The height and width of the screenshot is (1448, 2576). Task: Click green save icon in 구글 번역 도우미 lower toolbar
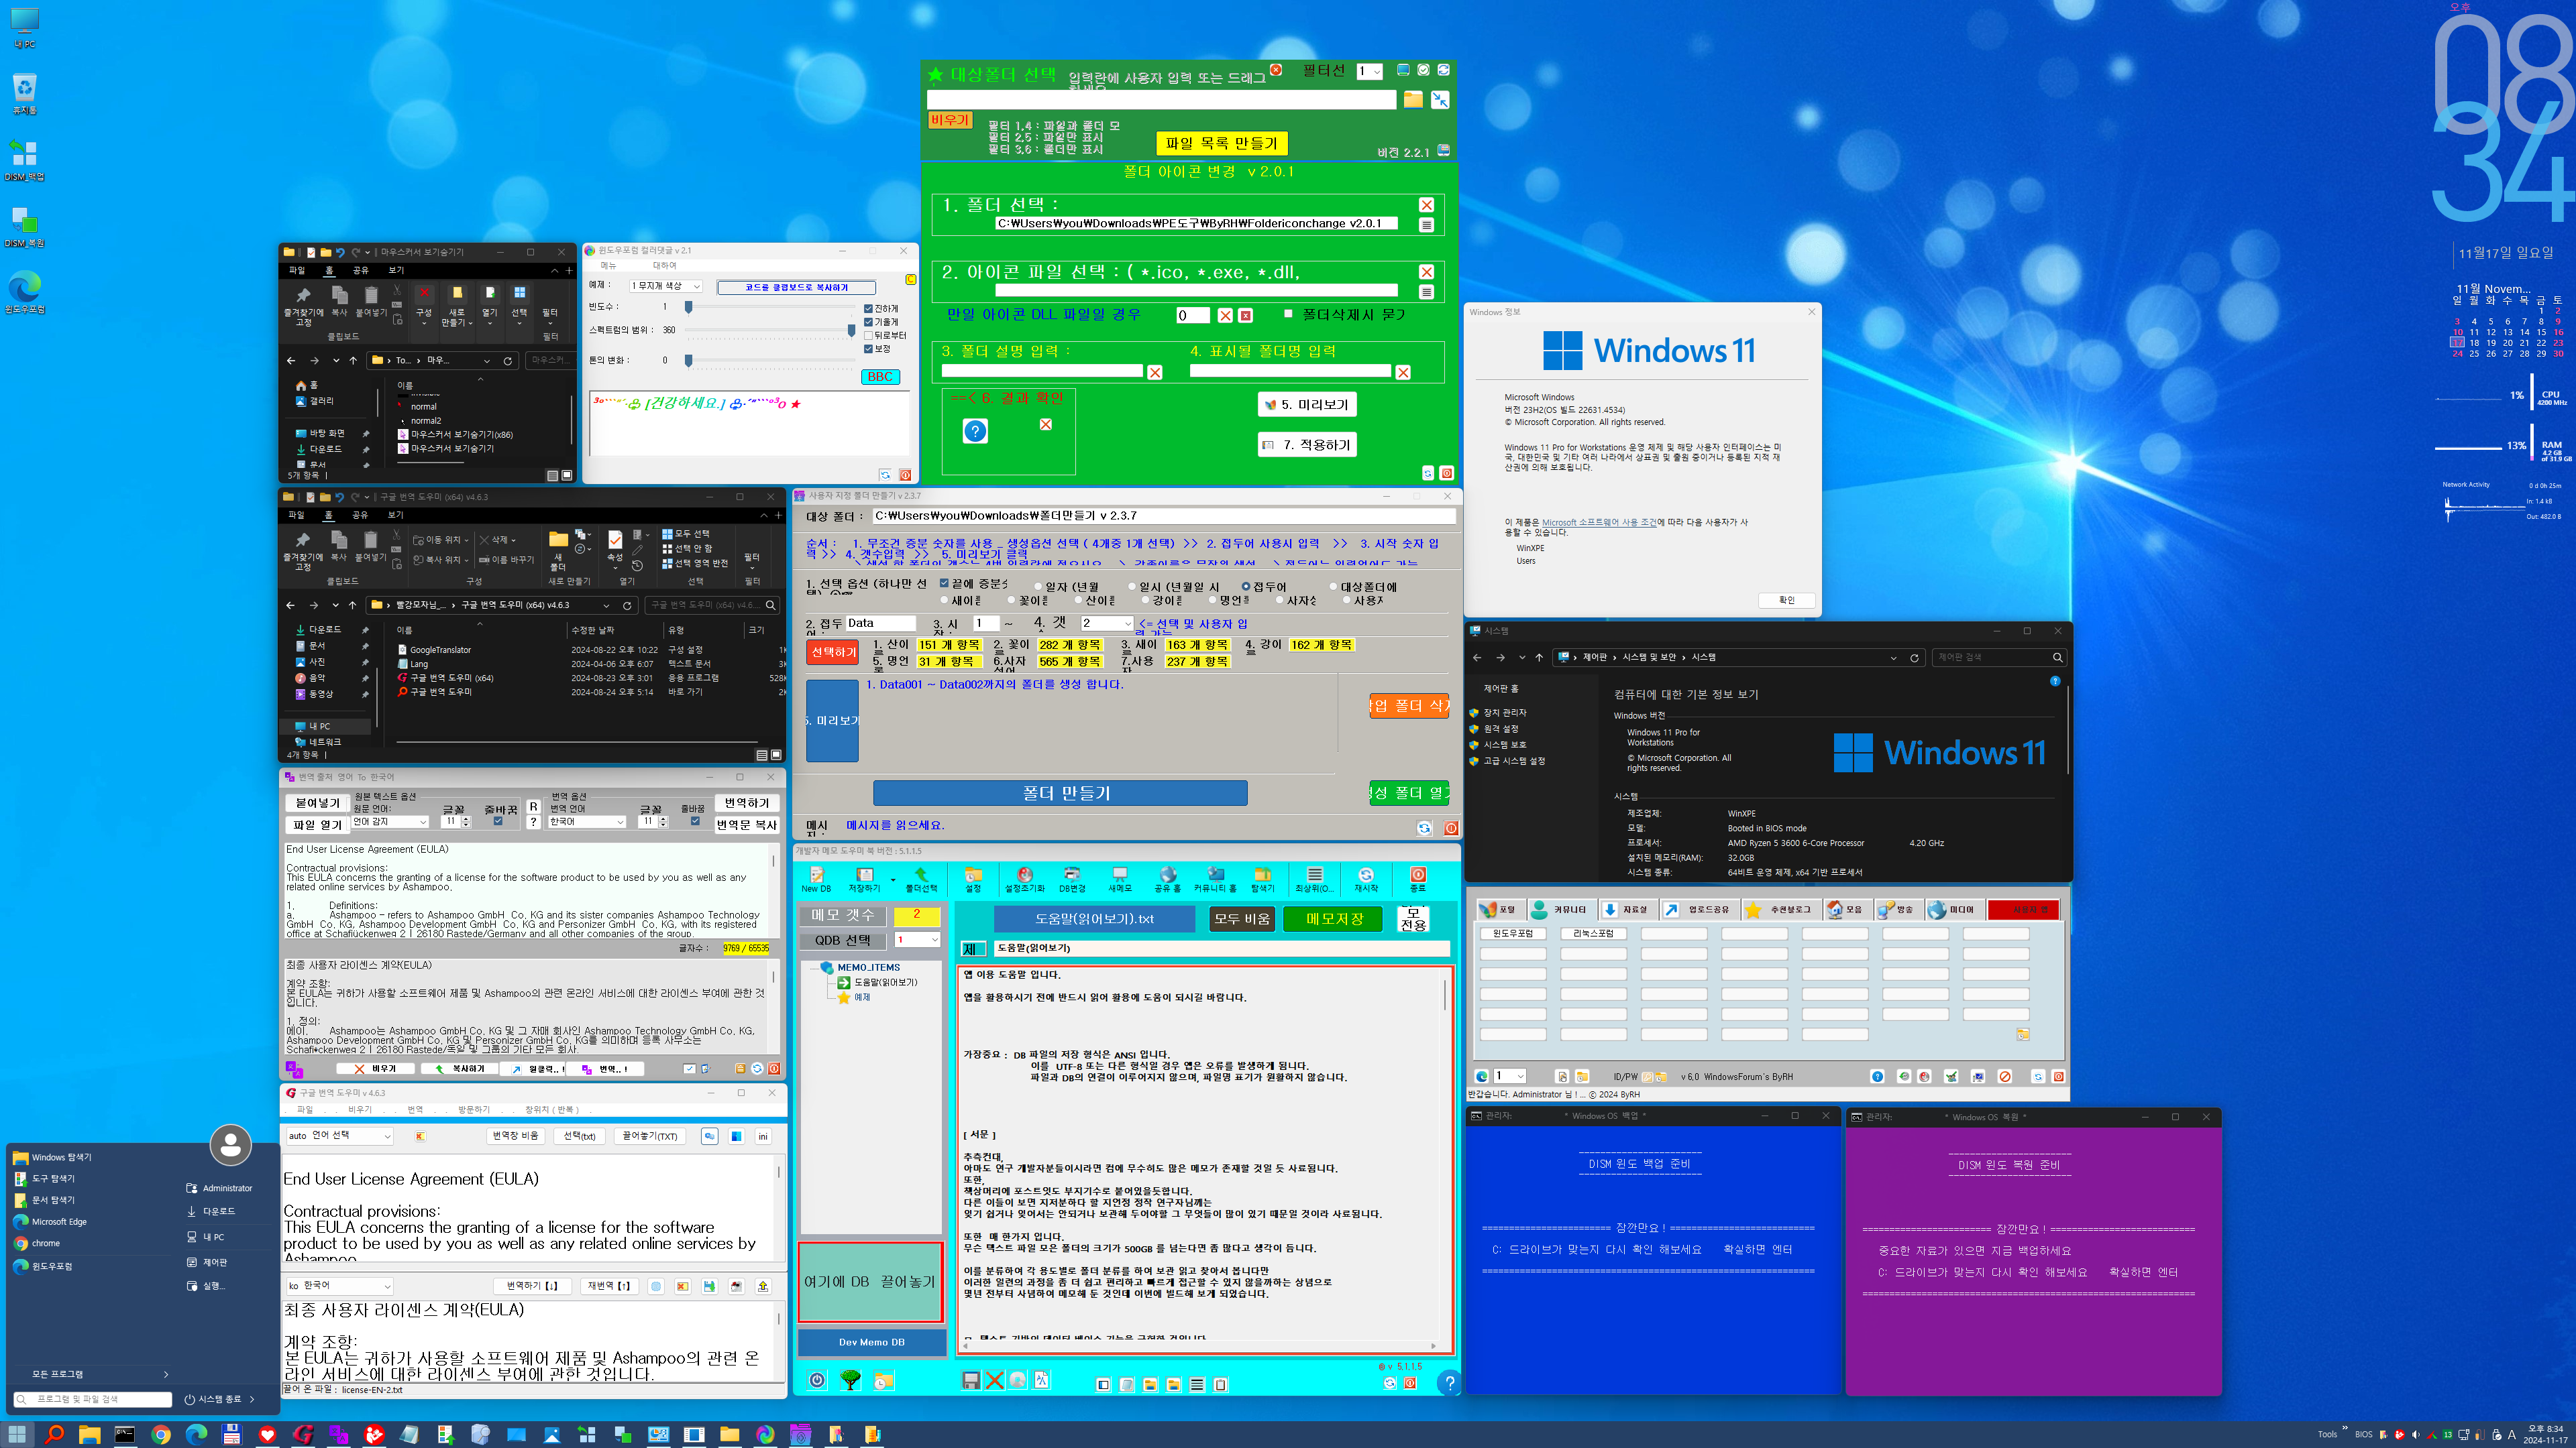click(x=709, y=1286)
